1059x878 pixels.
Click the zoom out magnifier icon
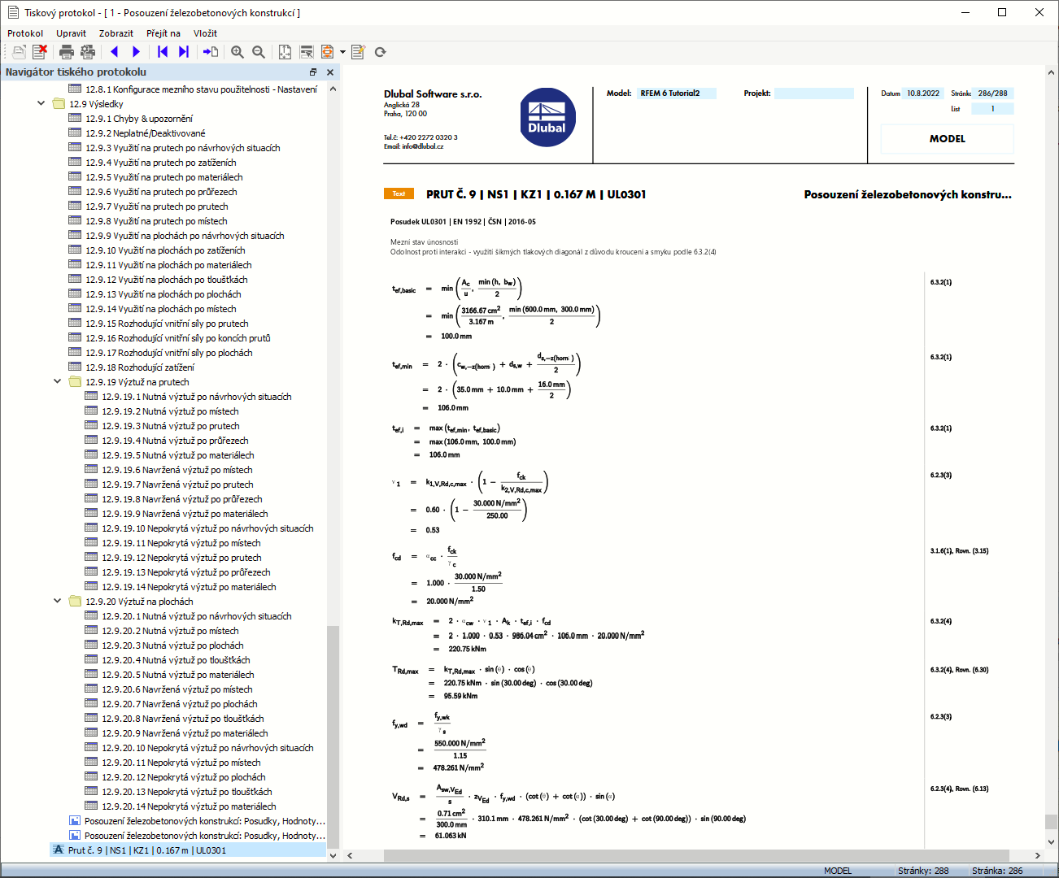click(x=259, y=52)
